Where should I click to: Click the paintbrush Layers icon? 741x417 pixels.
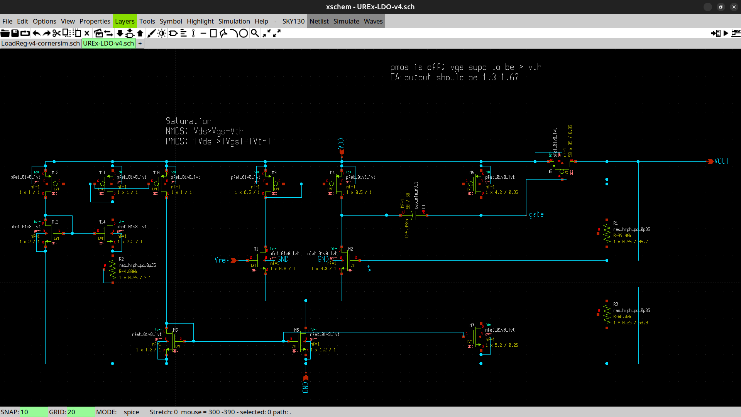click(151, 33)
